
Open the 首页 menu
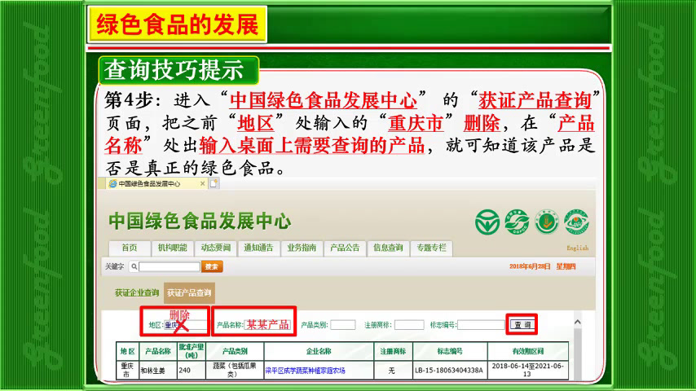(130, 248)
